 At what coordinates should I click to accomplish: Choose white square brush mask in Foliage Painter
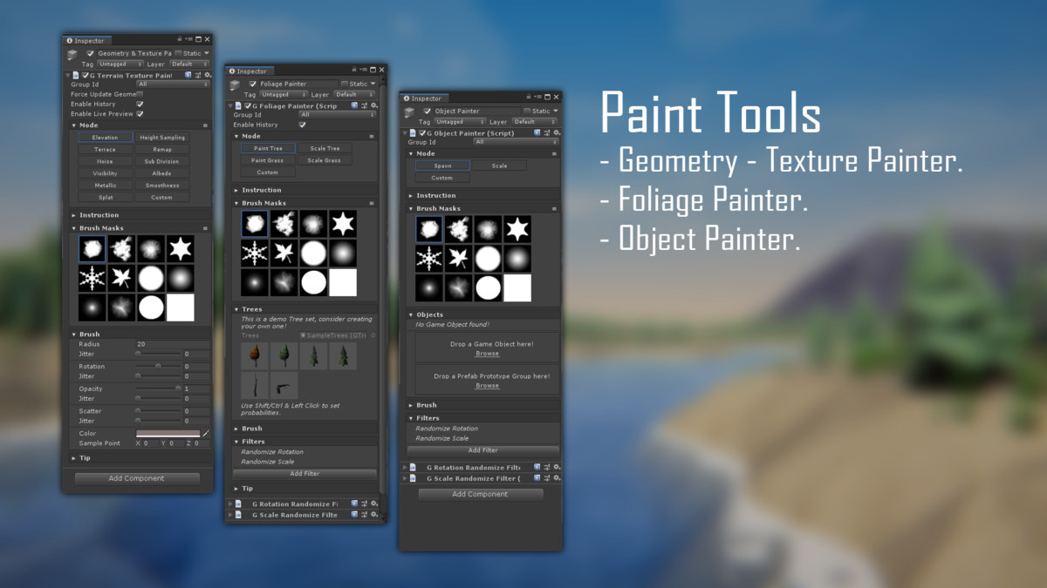click(343, 282)
